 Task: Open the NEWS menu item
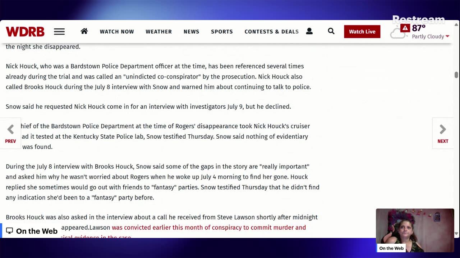[191, 32]
